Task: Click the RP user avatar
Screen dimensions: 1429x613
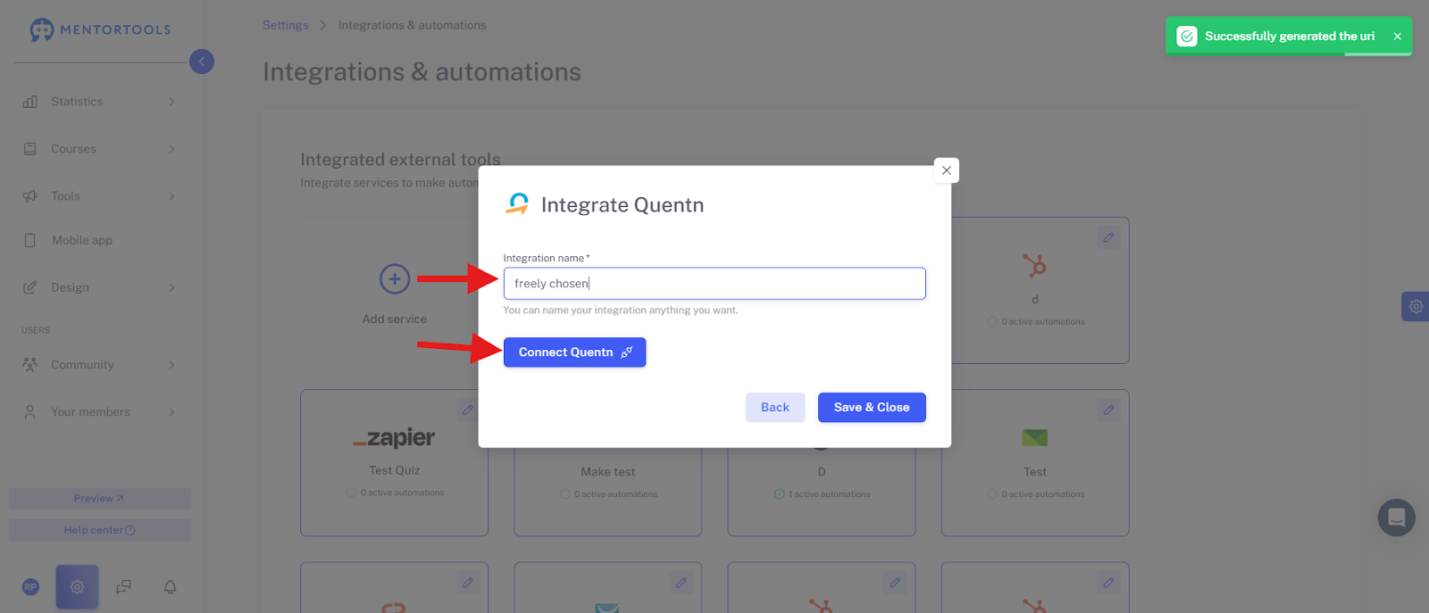Action: 30,587
